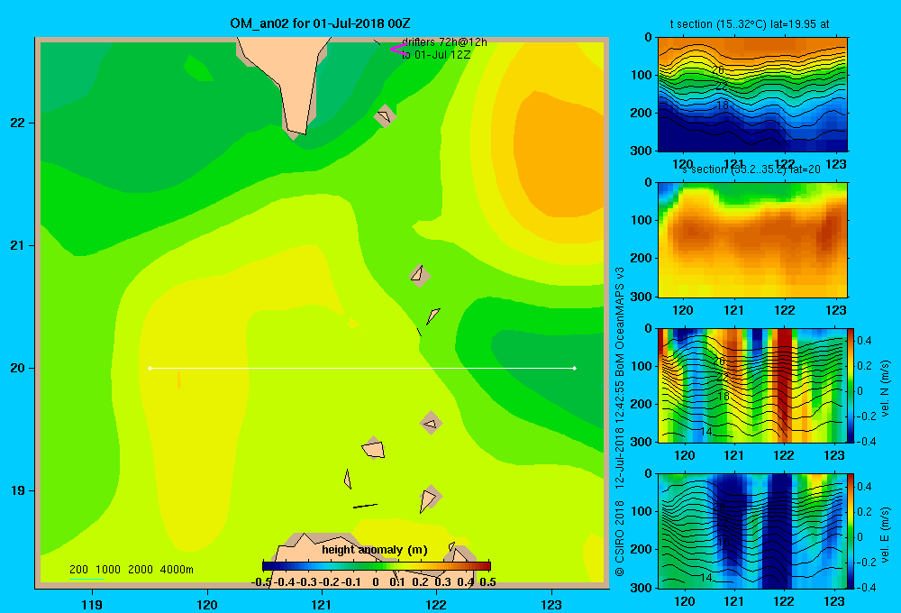Click the 26 contour label in temperature section

[x=718, y=70]
